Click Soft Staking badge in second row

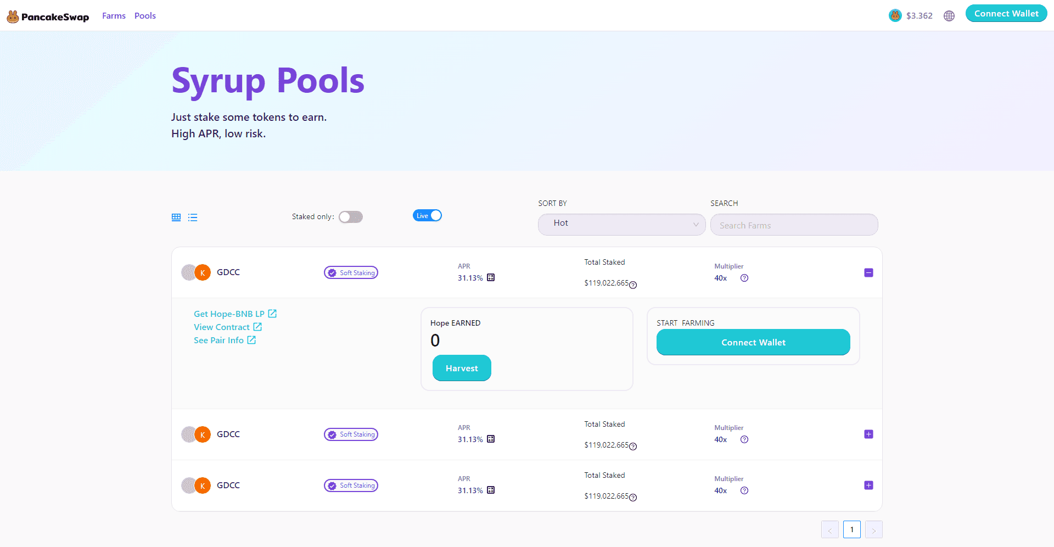coord(351,434)
